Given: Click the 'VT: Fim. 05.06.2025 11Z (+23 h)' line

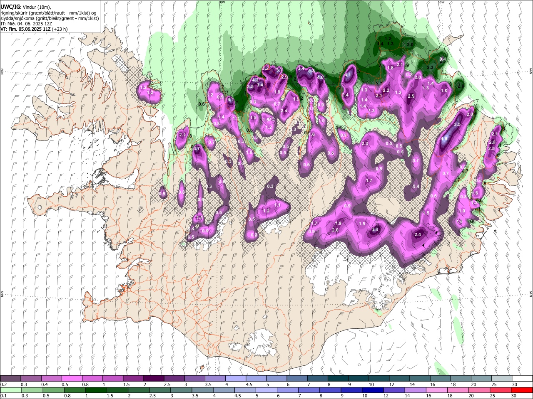Looking at the screenshot, I should 34,29.
